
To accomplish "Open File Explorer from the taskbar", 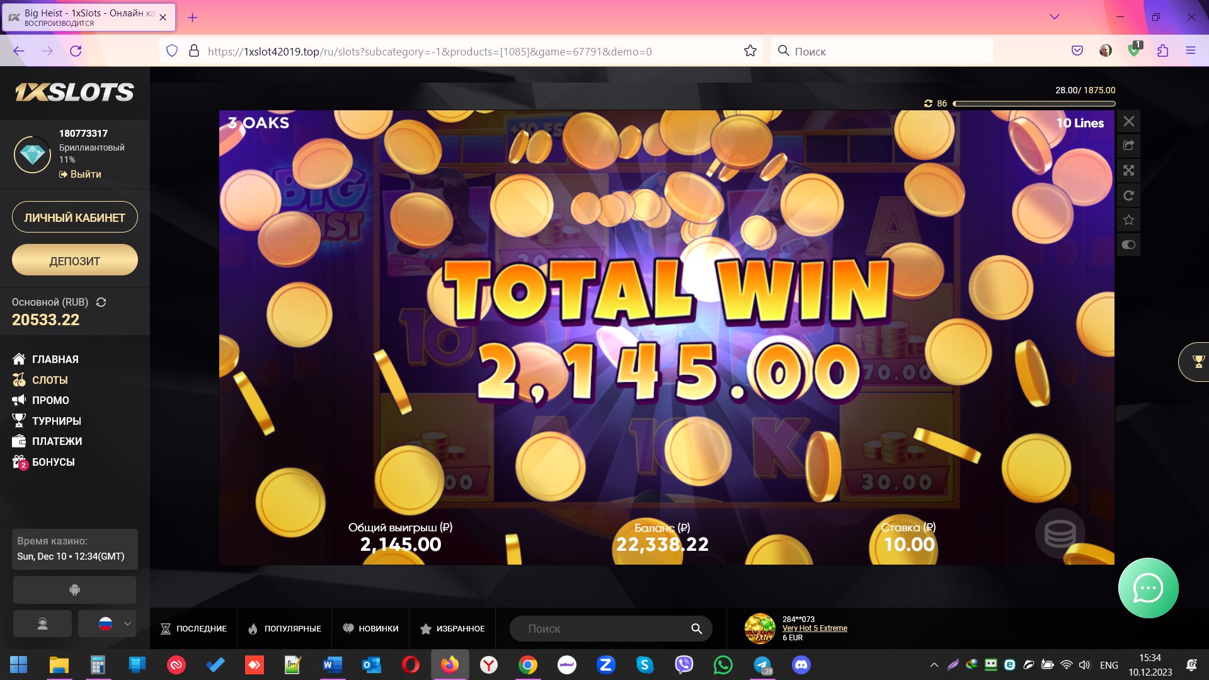I will pos(59,665).
